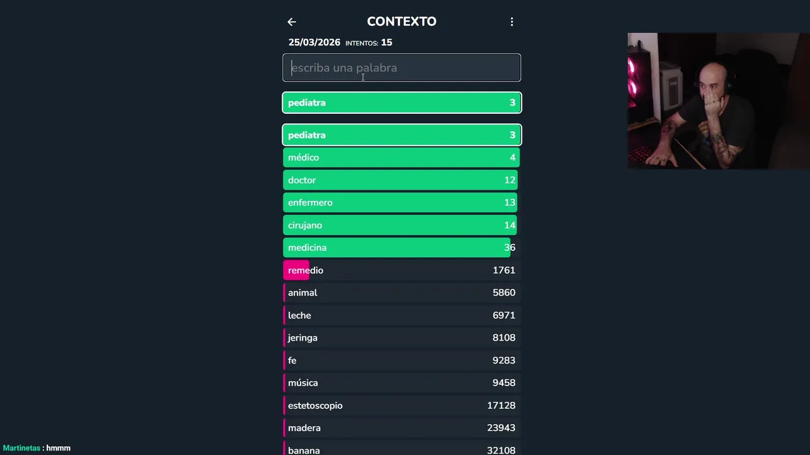
Task: Click the enfermero guess row
Action: [x=402, y=203]
